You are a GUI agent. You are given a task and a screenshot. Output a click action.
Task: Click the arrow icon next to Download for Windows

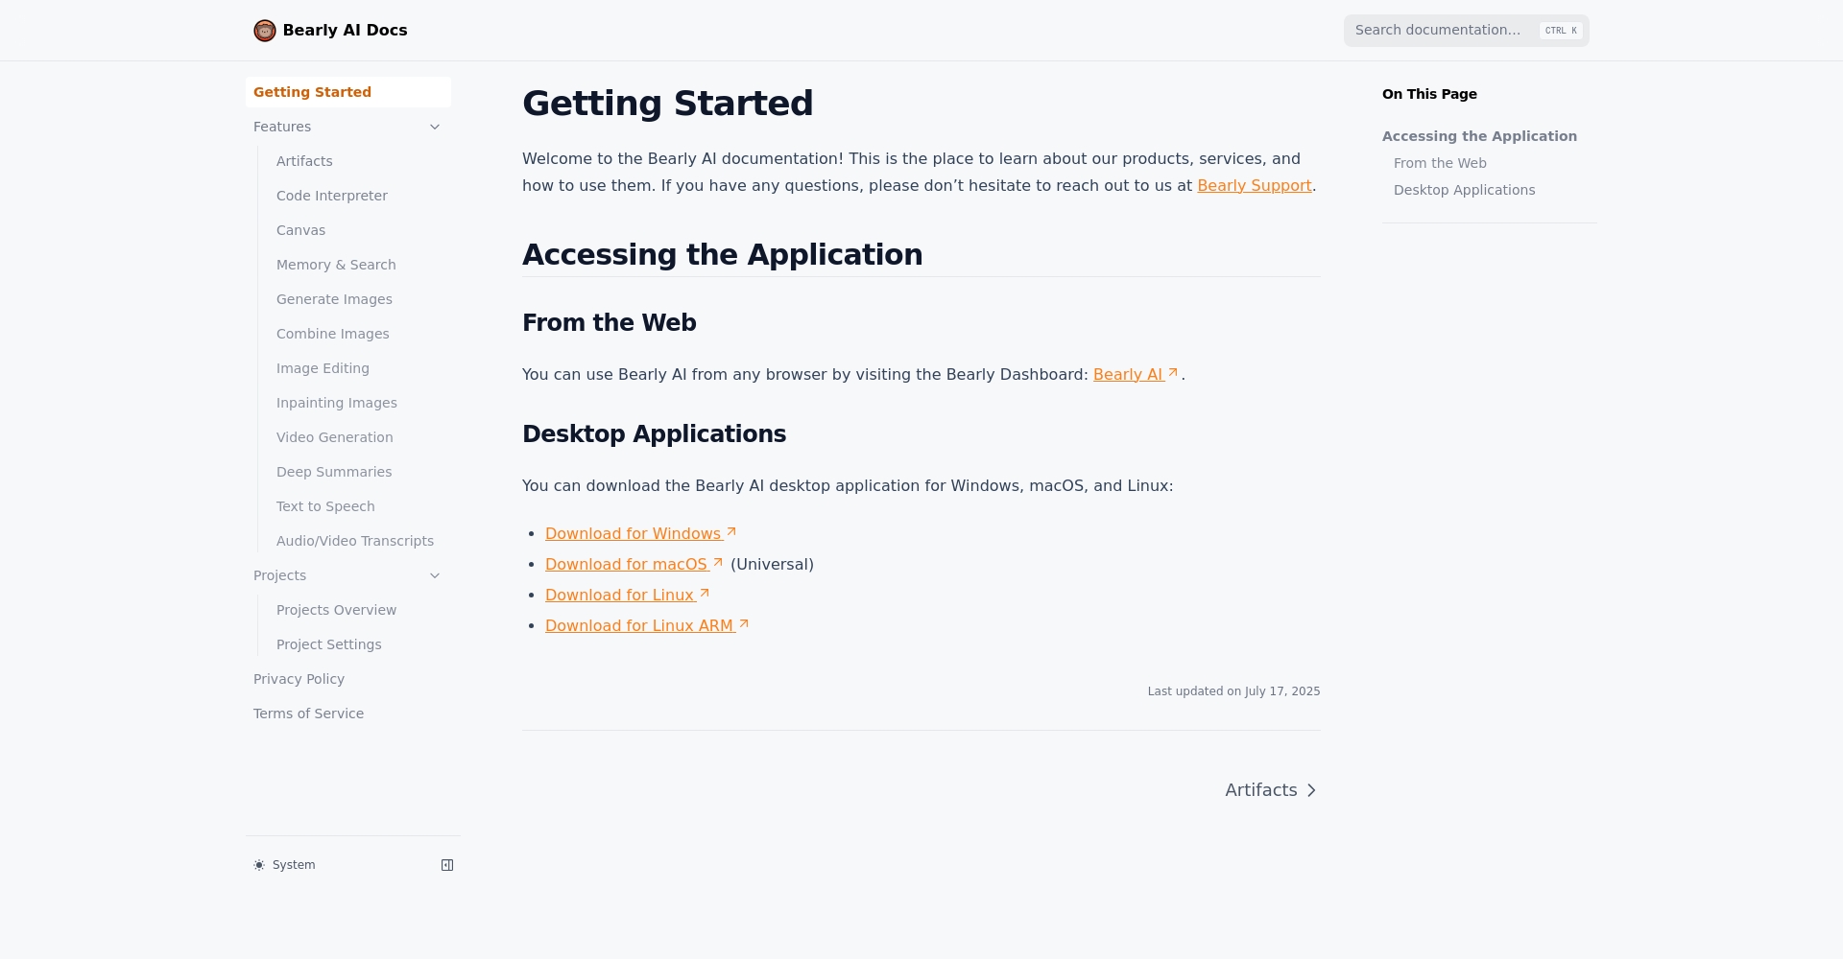[730, 531]
